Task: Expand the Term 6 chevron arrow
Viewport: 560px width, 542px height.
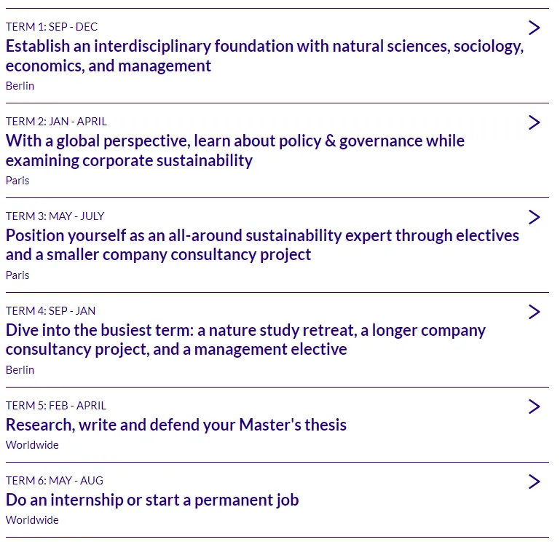Action: [x=535, y=482]
